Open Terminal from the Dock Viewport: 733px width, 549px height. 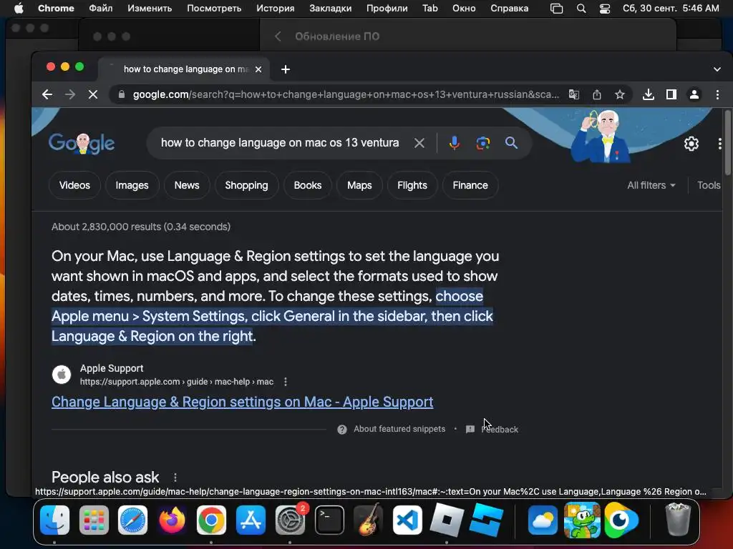pos(329,520)
